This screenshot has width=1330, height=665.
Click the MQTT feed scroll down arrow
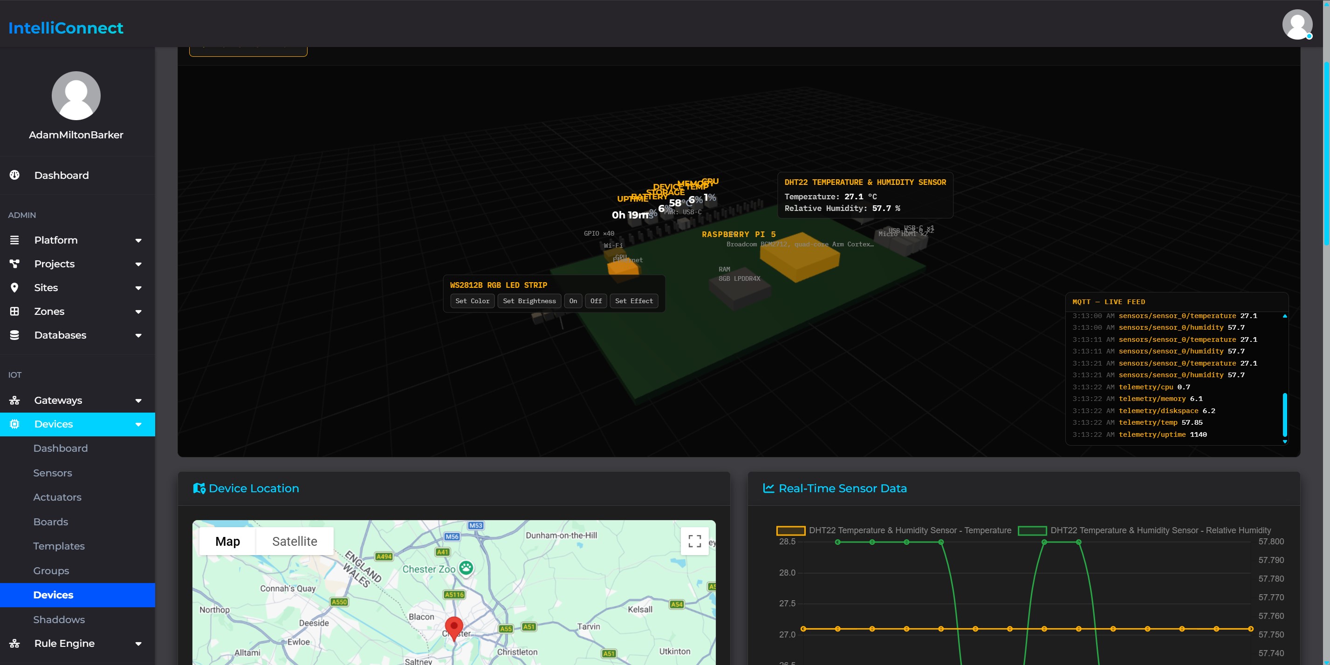pos(1285,441)
